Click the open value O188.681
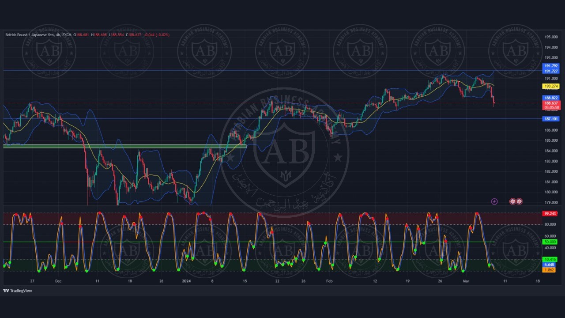The width and height of the screenshot is (565, 318). 81,34
